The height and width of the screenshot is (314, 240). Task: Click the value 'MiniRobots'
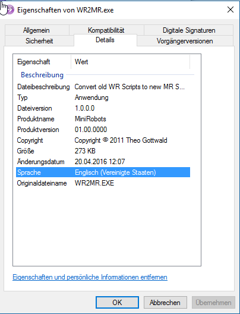(90, 119)
